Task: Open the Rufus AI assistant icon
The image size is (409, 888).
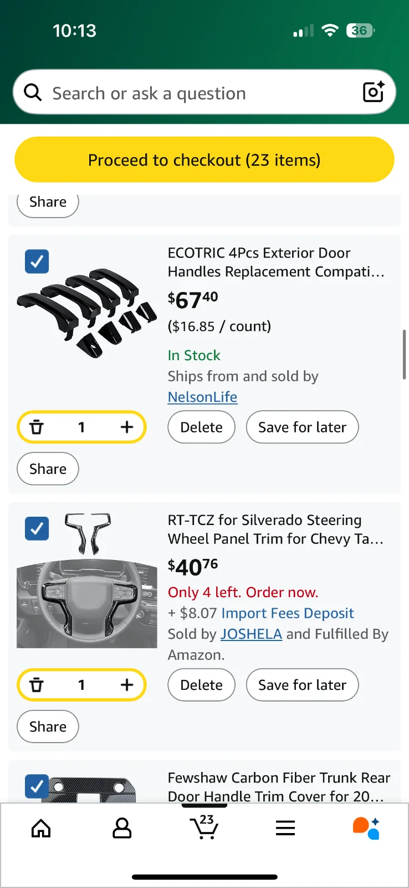Action: point(366,829)
